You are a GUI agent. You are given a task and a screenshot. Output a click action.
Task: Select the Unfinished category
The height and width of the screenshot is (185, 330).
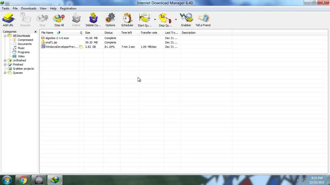[19, 60]
